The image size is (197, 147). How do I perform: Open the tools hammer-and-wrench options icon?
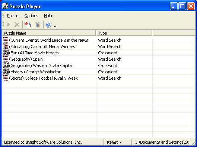[38, 25]
